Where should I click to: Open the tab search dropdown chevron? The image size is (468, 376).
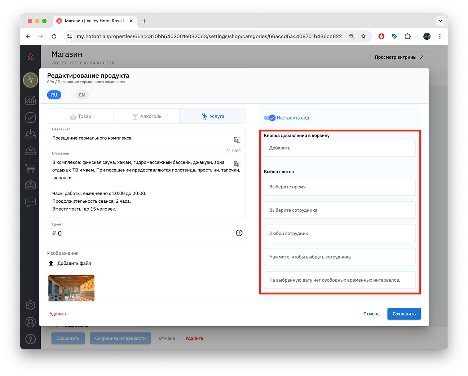pos(441,21)
